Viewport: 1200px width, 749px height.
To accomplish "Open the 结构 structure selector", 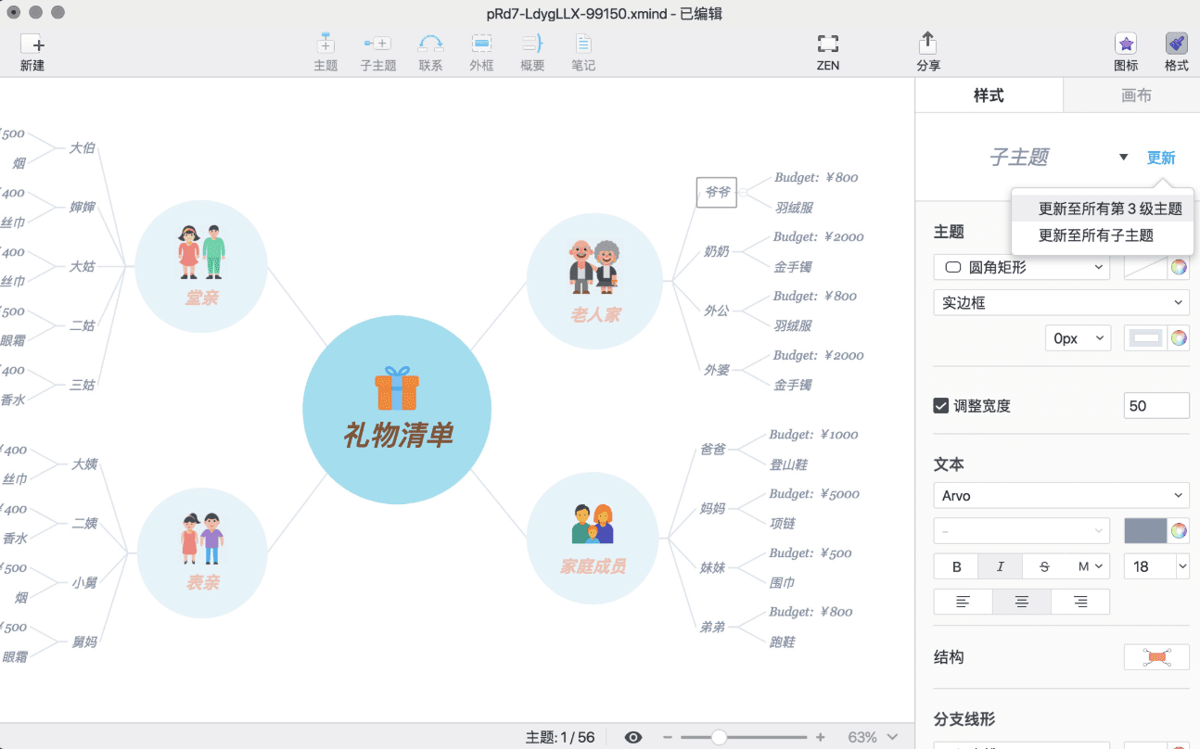I will 1156,656.
